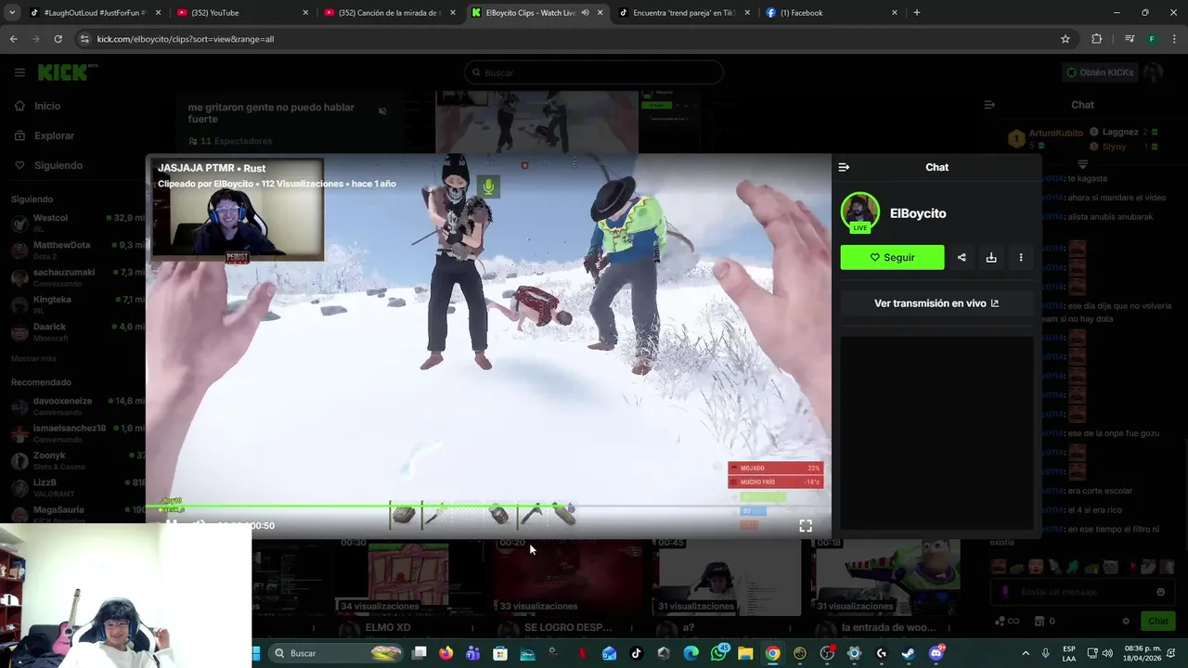Open Siguiendo in the Kick sidebar
This screenshot has width=1188, height=668.
tap(48, 165)
